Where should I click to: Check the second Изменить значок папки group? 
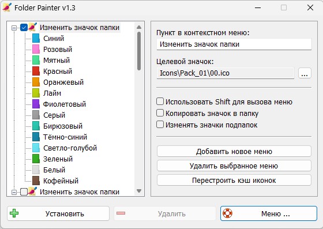tap(24, 192)
